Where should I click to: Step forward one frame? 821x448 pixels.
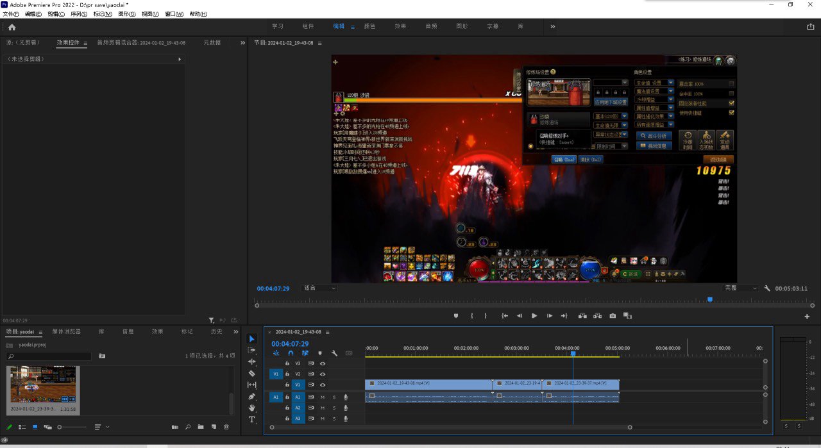550,316
